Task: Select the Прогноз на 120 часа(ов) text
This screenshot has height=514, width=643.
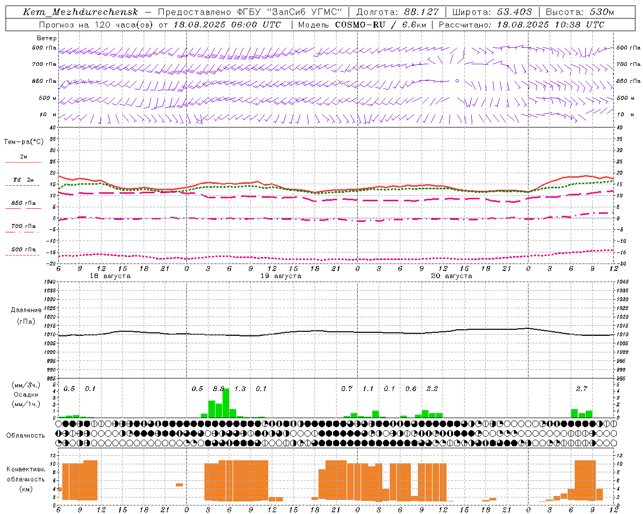Action: tap(97, 25)
